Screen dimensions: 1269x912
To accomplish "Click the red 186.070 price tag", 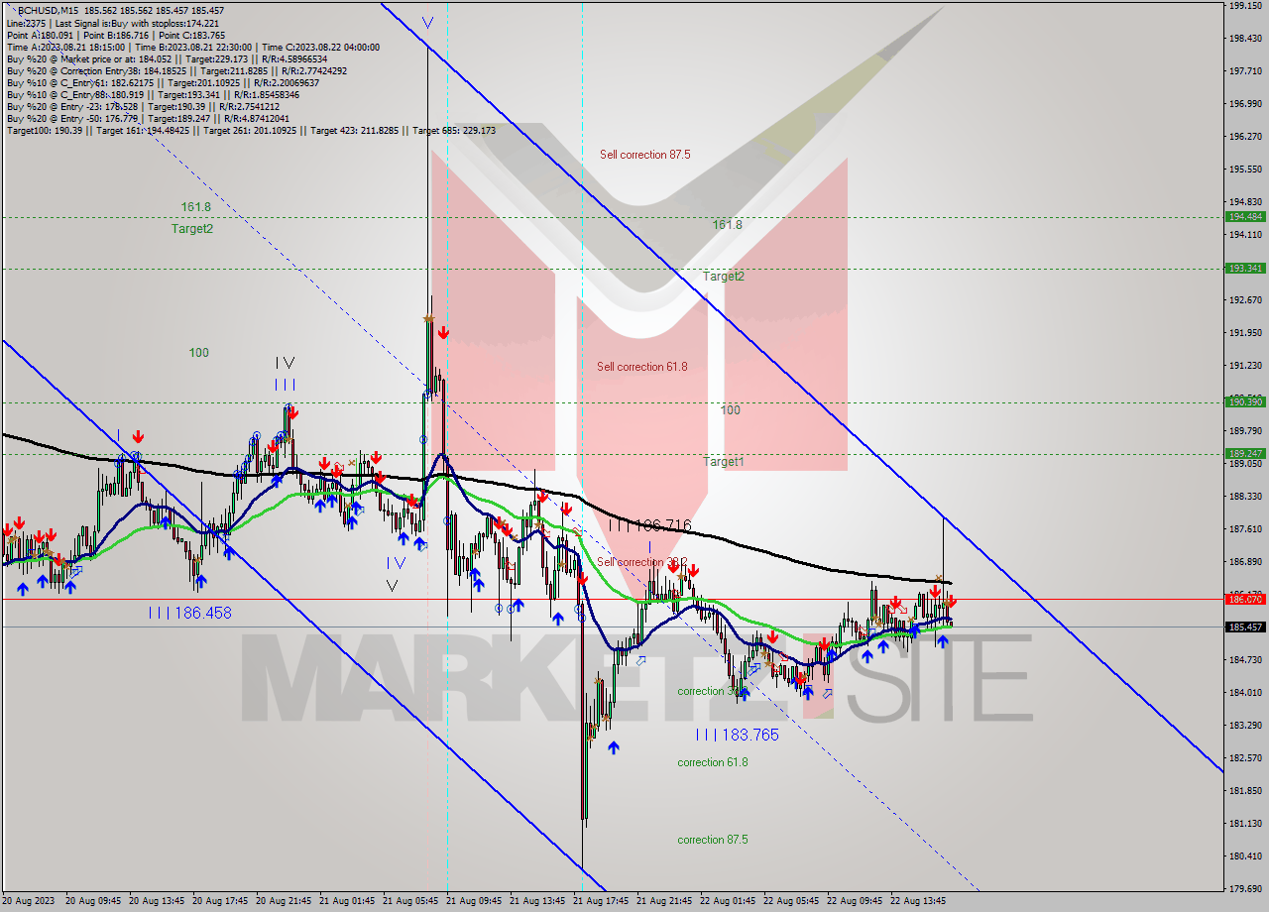I will tap(1244, 599).
